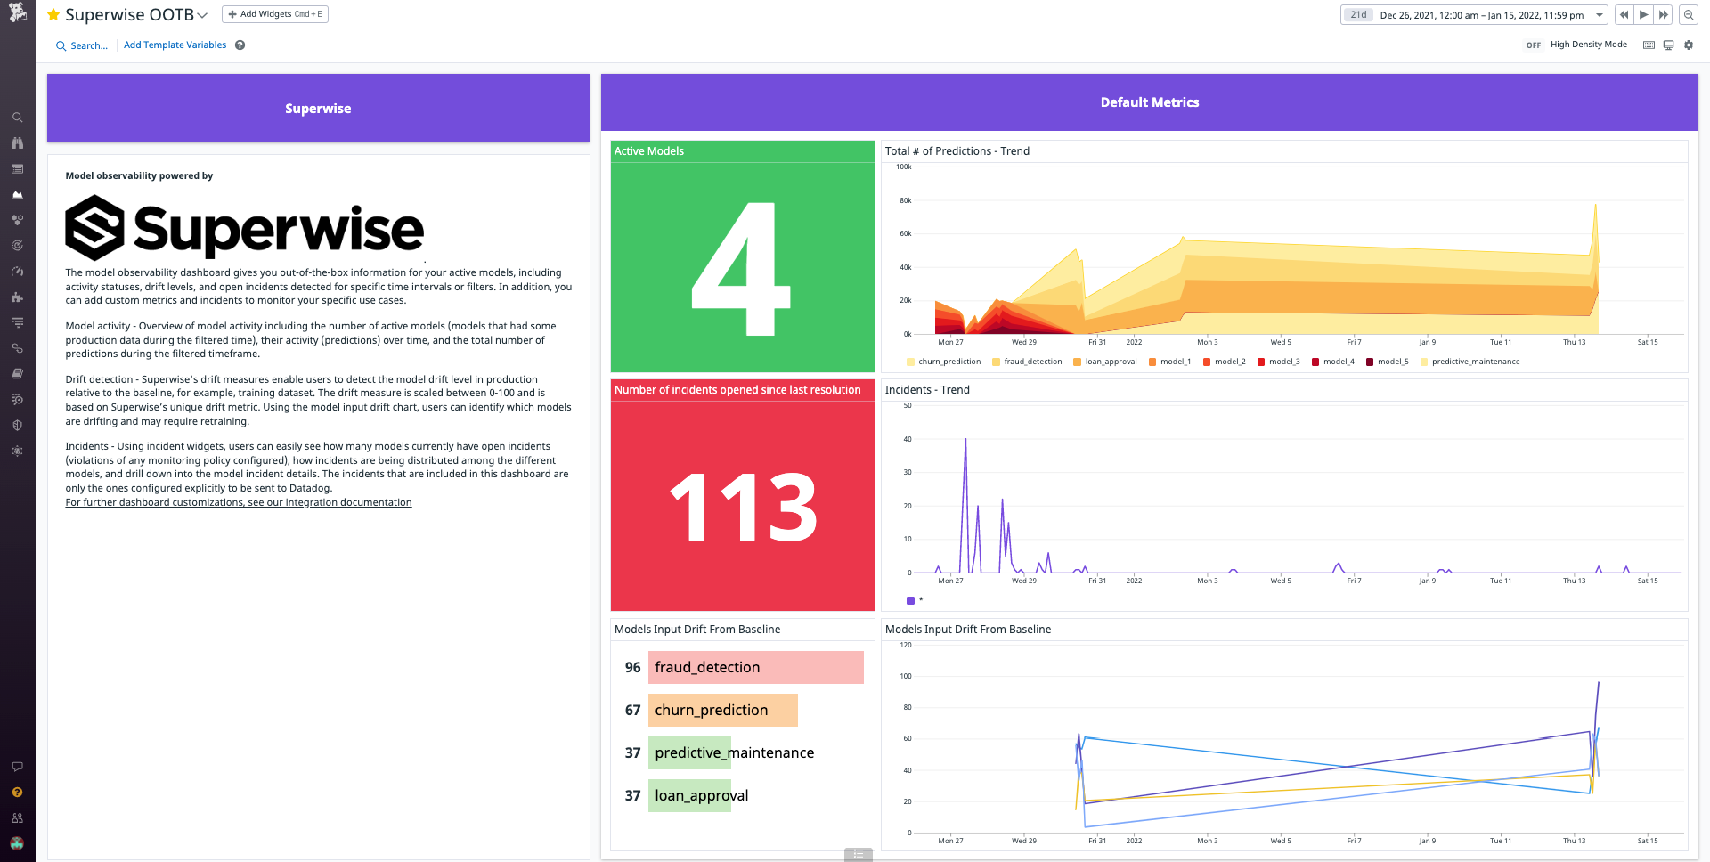Click the 21d time range preset
1710x862 pixels.
pyautogui.click(x=1357, y=14)
